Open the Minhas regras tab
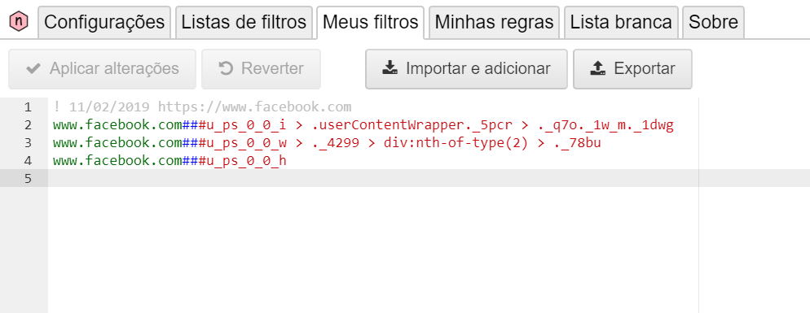810x313 pixels. (494, 22)
